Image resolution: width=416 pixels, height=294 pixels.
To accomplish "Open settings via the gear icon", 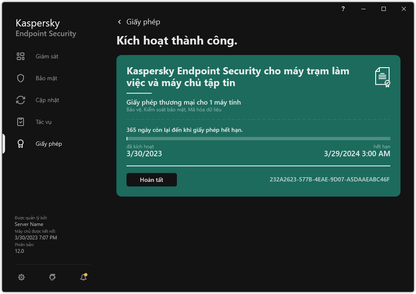I will pyautogui.click(x=21, y=277).
